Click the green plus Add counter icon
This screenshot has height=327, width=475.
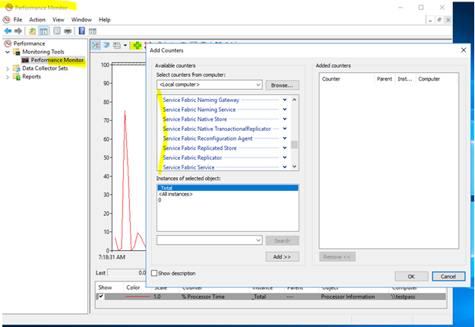coord(138,46)
